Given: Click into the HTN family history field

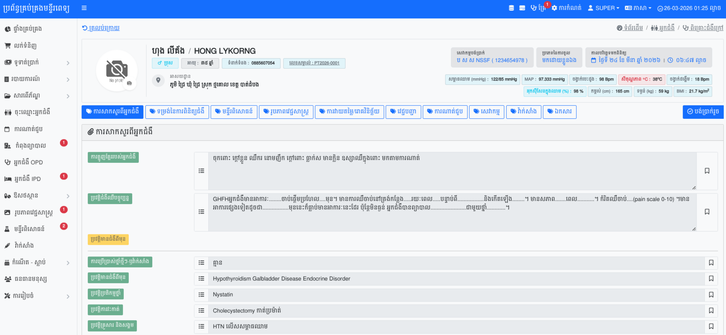Looking at the screenshot, I should coord(456,327).
